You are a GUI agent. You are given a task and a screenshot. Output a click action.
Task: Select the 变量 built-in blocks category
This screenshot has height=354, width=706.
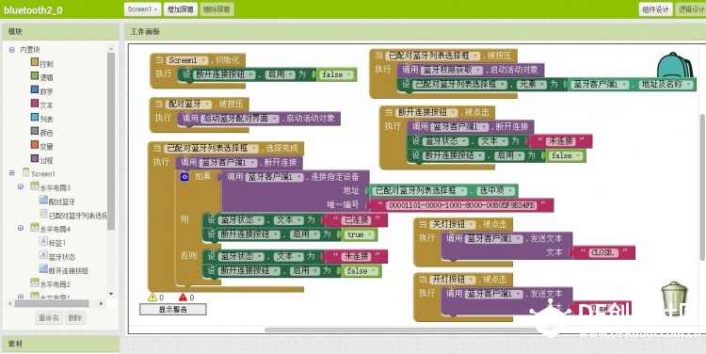click(42, 146)
